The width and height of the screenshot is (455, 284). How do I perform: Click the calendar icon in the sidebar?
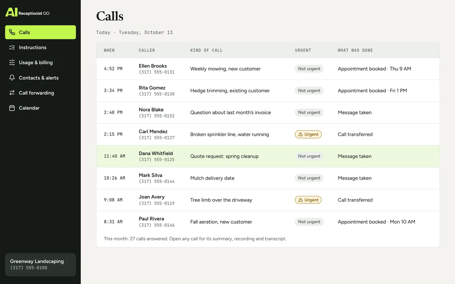(12, 108)
